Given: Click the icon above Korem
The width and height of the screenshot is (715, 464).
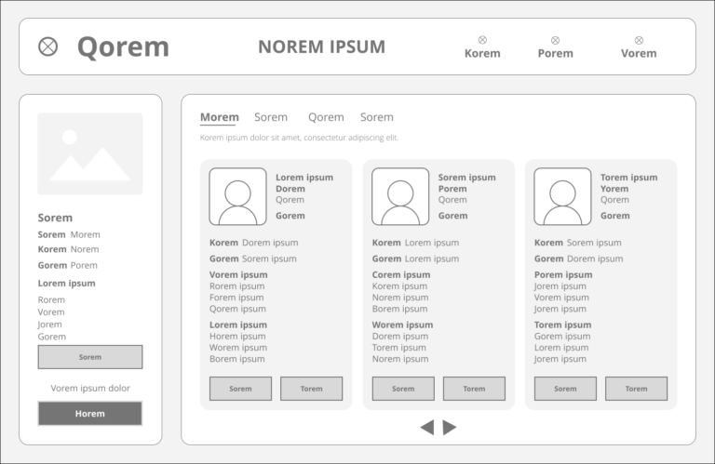Looking at the screenshot, I should point(482,40).
